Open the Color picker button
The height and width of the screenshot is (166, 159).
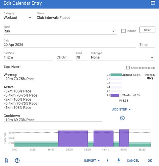click(x=147, y=30)
